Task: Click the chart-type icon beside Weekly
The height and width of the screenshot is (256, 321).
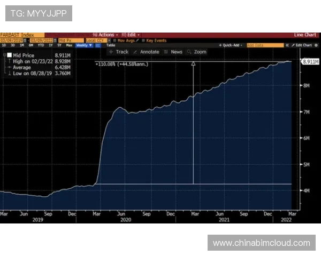Action: coord(98,45)
